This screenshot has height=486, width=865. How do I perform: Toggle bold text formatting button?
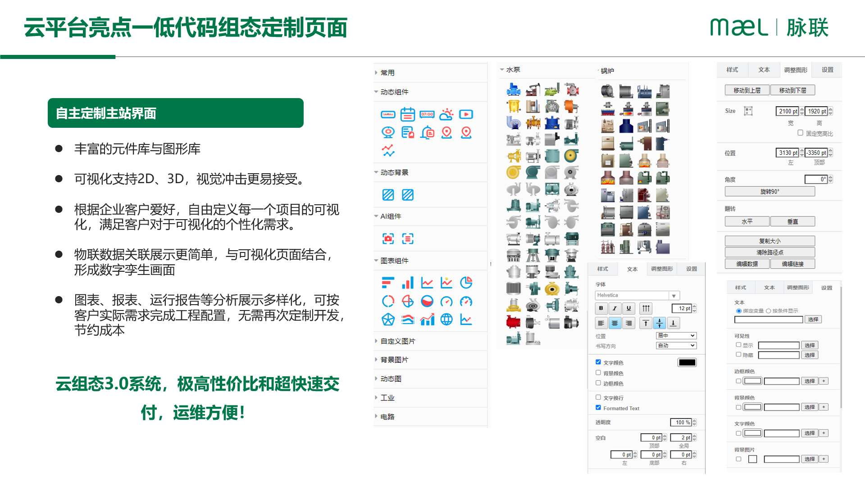pyautogui.click(x=601, y=308)
